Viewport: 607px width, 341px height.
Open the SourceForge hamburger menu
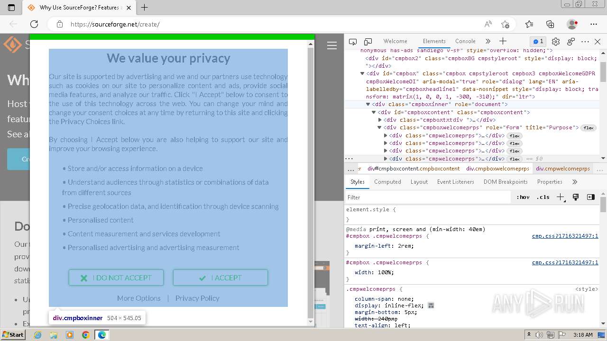332,45
